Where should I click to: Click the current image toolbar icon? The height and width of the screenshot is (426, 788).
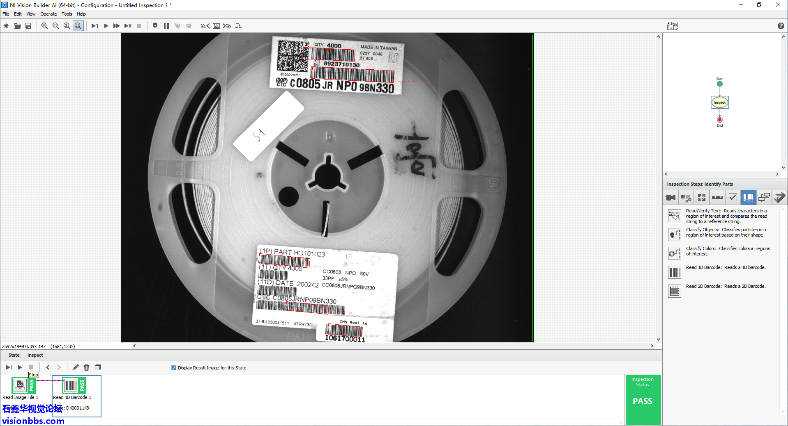point(216,26)
